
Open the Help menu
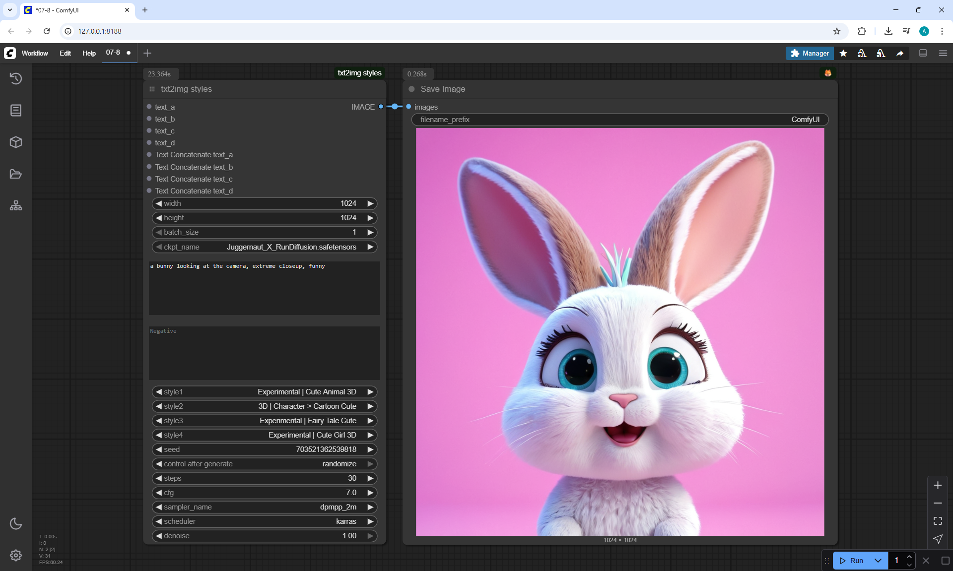pos(89,53)
